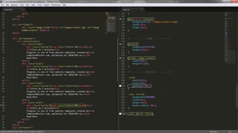Click 'Read More' on line 52
This screenshot has width=238, height=133.
32,117
